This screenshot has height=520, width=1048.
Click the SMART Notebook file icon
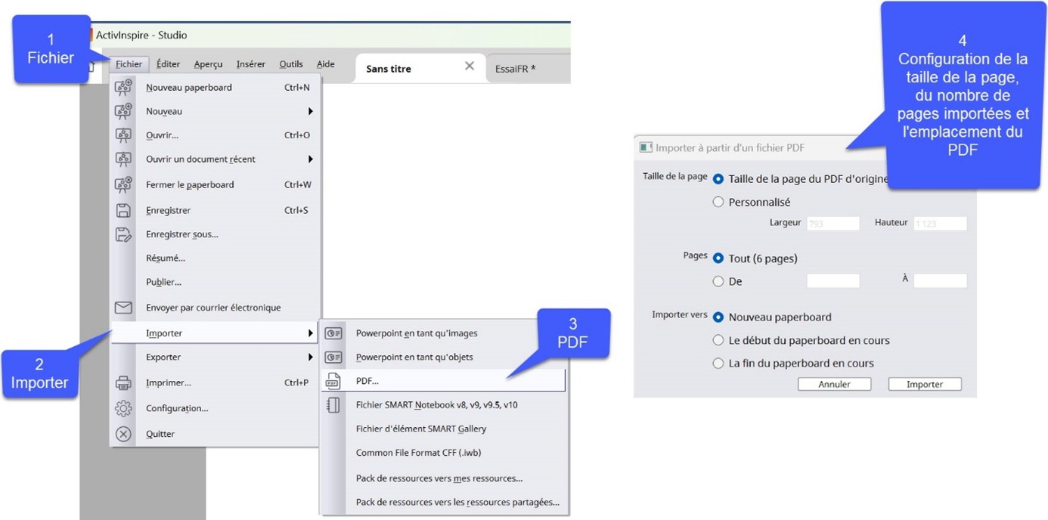click(x=333, y=404)
